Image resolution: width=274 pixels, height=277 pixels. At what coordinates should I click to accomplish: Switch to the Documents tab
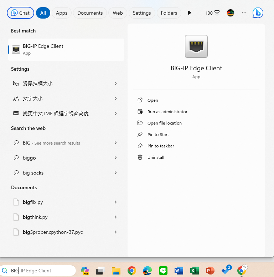(x=90, y=13)
